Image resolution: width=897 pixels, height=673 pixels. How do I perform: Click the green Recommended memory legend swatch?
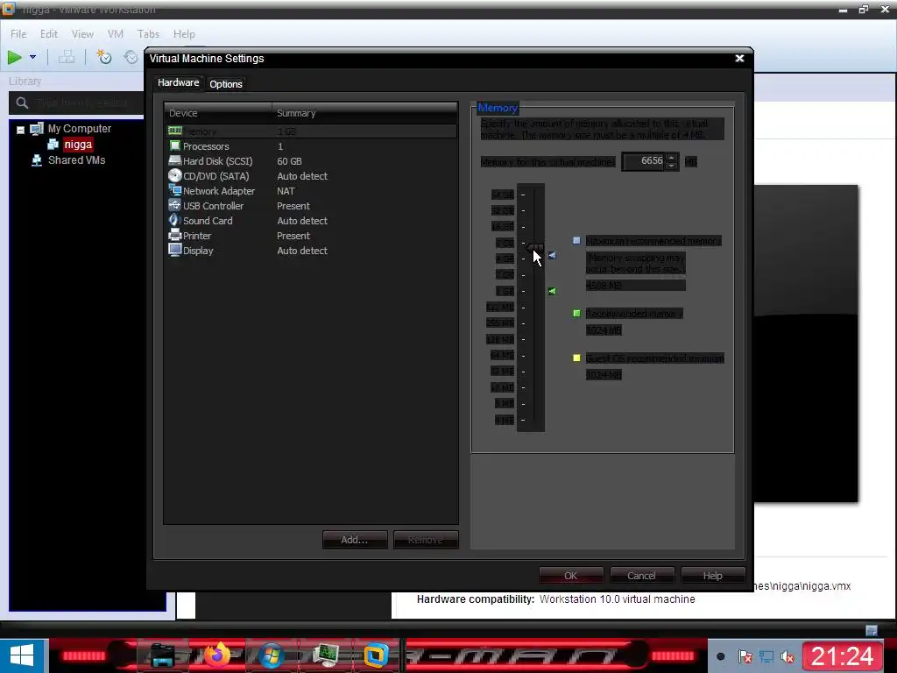click(576, 313)
